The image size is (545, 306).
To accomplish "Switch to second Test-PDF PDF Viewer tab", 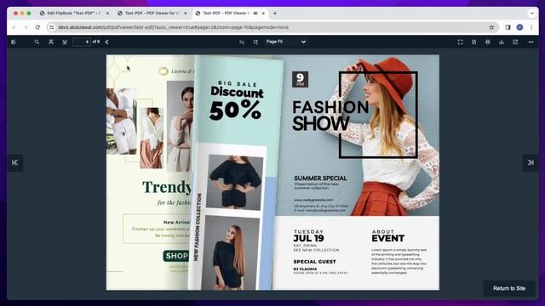I will 152,14.
